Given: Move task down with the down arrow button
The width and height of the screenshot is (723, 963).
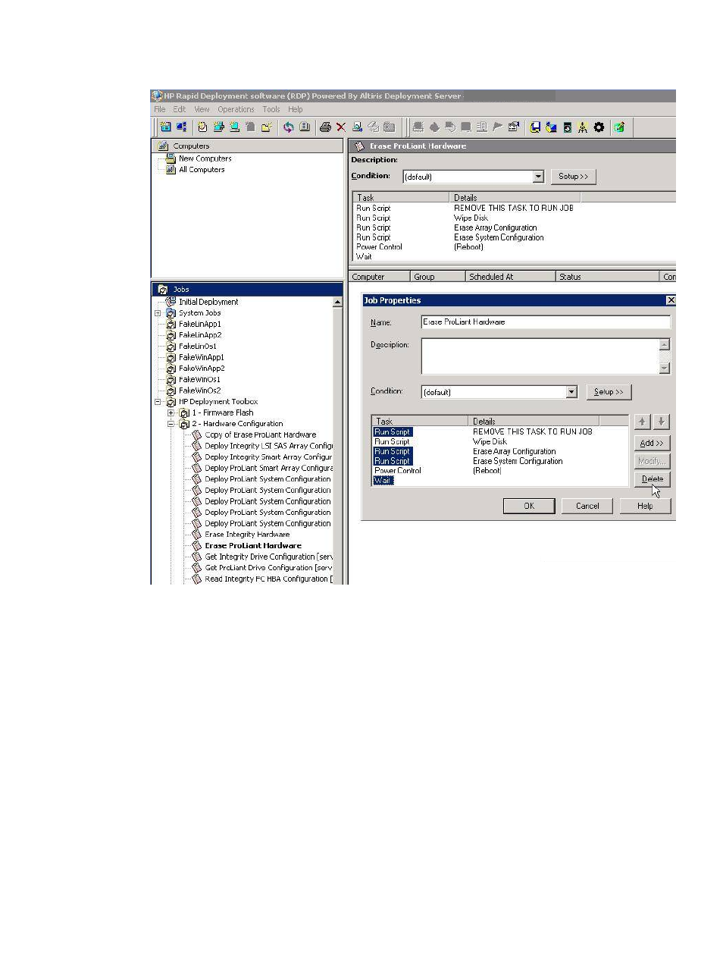Looking at the screenshot, I should pyautogui.click(x=661, y=422).
